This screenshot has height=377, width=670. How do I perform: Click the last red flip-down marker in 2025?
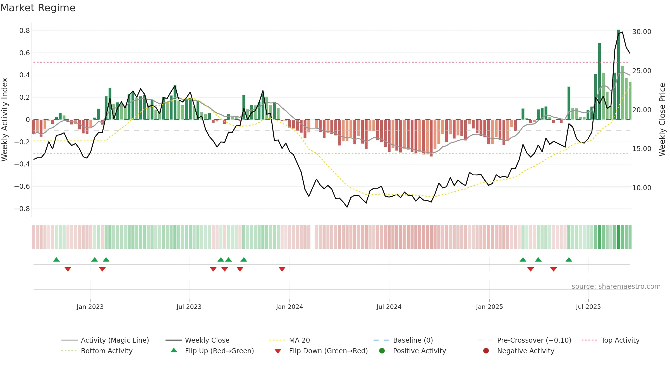[x=554, y=269]
